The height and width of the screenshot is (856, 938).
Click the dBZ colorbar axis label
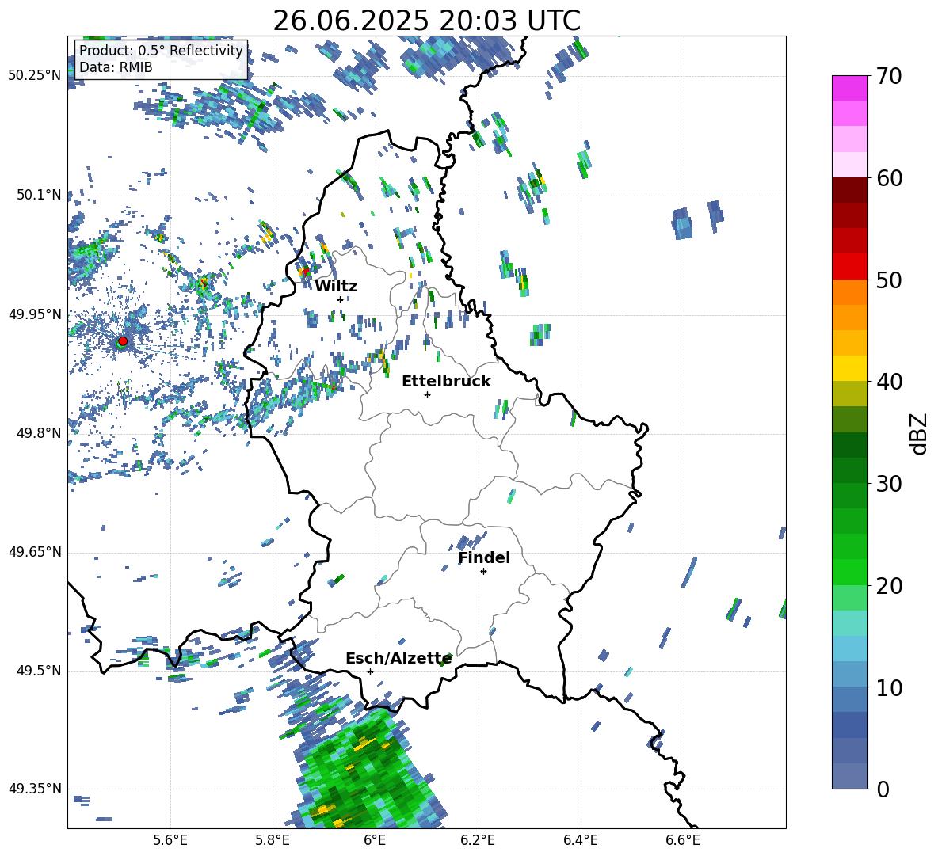919,433
